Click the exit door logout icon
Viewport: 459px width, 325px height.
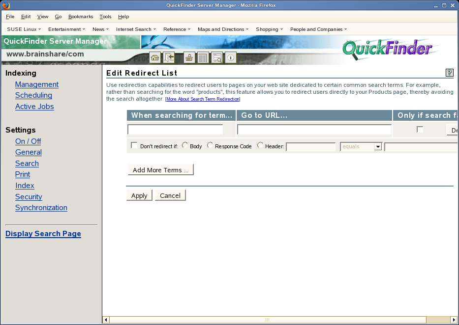169,57
